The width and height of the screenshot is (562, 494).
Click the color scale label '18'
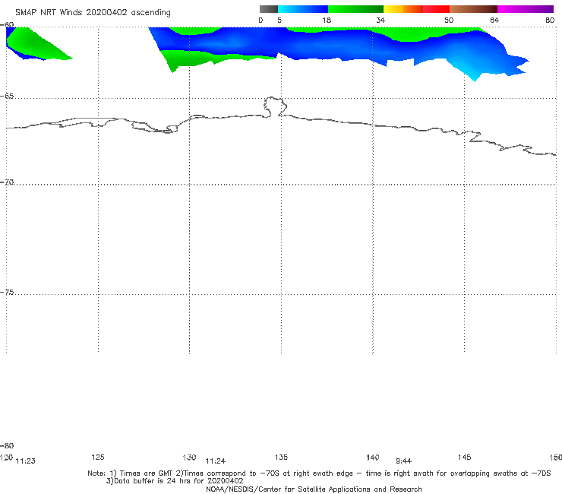coord(327,20)
